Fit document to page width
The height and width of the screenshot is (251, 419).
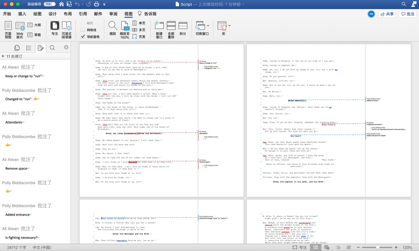point(139,37)
